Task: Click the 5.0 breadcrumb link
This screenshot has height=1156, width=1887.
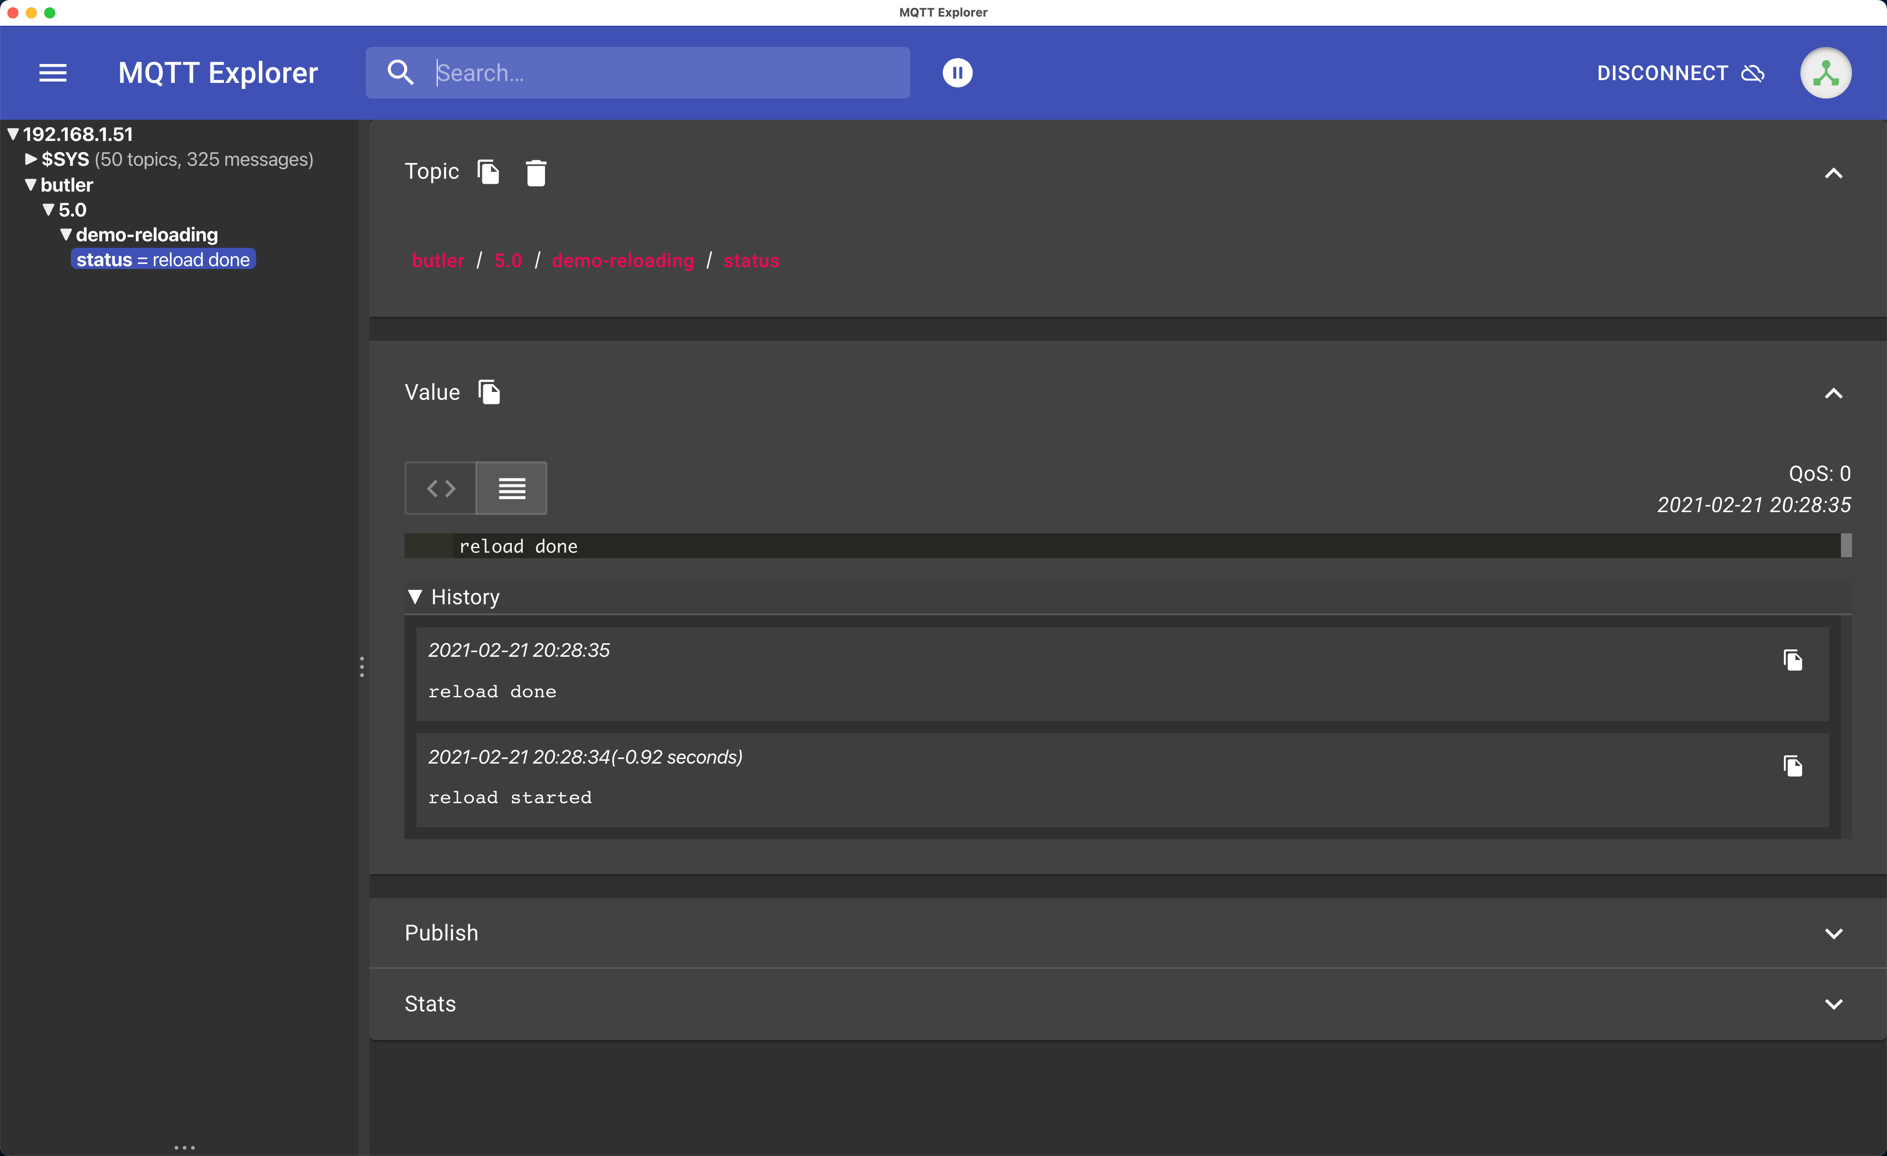Action: pos(508,260)
